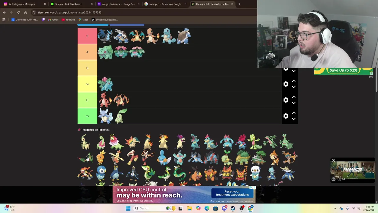Pick Torchic from the image pool

tap(101, 157)
